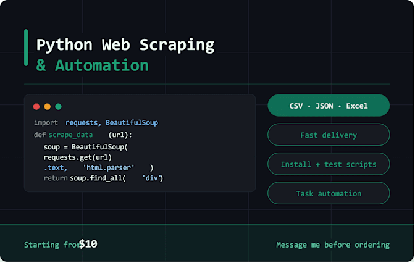Choose the Install + test scripts pill
420x268 pixels.
(x=329, y=164)
